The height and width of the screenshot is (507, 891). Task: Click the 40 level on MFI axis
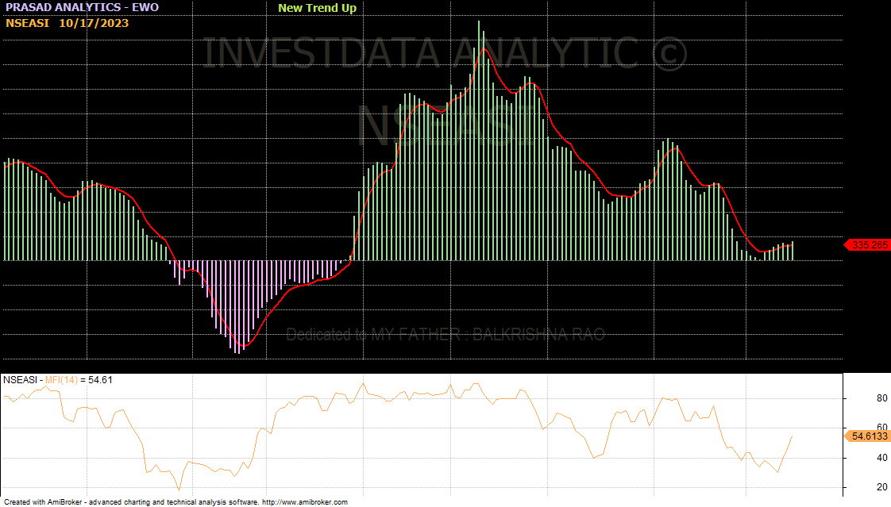pyautogui.click(x=858, y=458)
